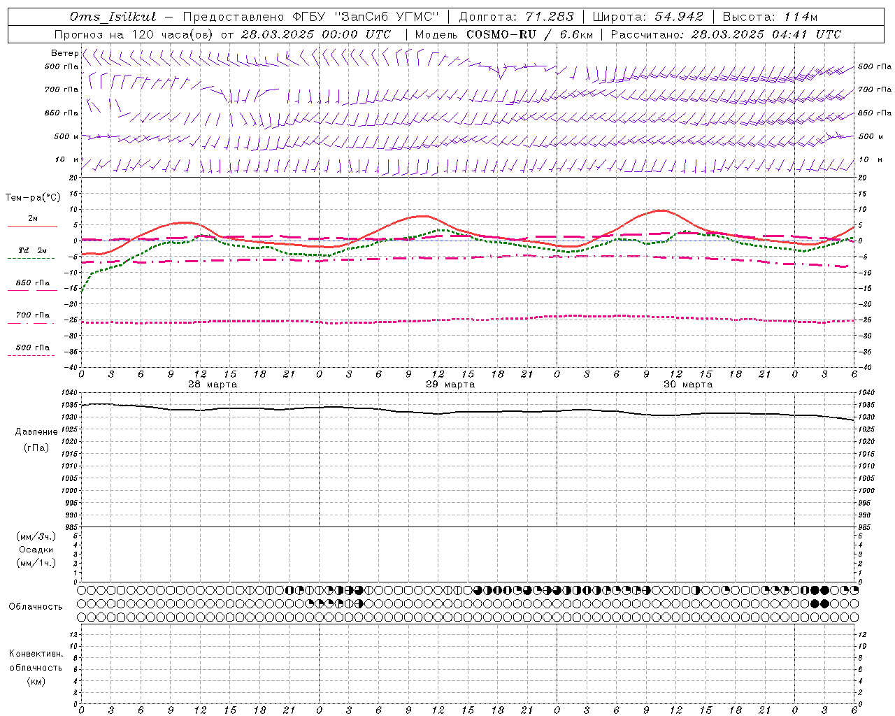Image resolution: width=895 pixels, height=716 pixels.
Task: Click the Облачность label beside the cloud circles
Action: pyautogui.click(x=36, y=607)
